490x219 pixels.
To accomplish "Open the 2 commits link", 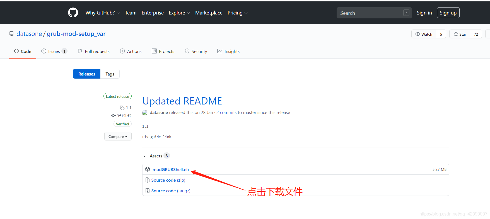I will [226, 113].
